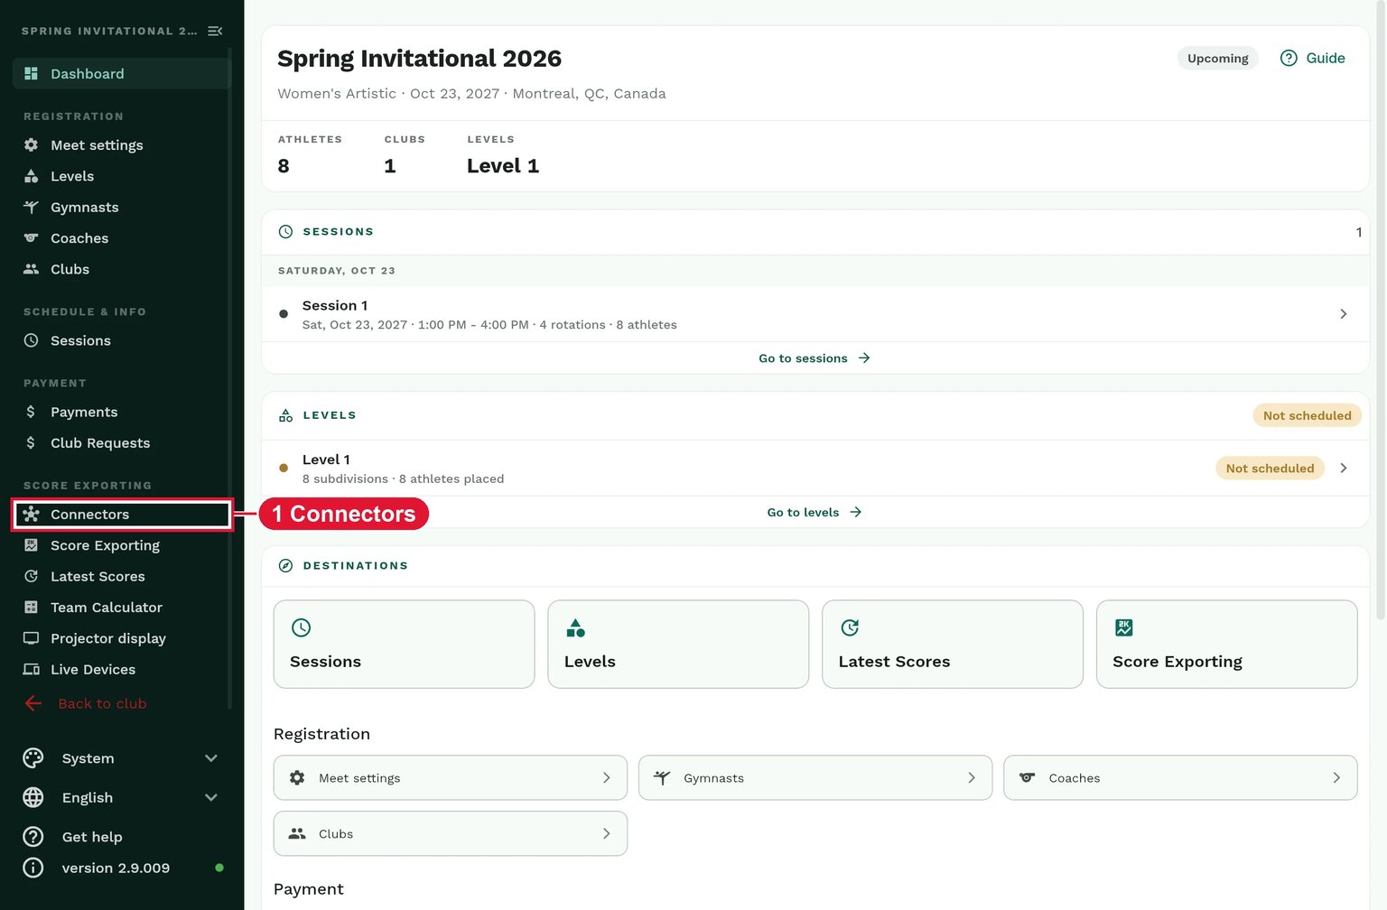Click the Sessions header clock icon
Image resolution: width=1387 pixels, height=910 pixels.
(x=285, y=232)
